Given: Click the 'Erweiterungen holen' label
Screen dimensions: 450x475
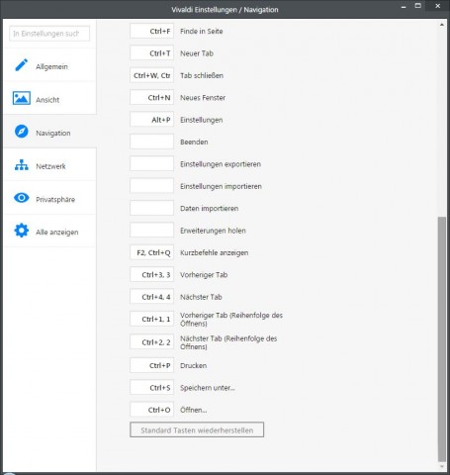Looking at the screenshot, I should pyautogui.click(x=213, y=231).
